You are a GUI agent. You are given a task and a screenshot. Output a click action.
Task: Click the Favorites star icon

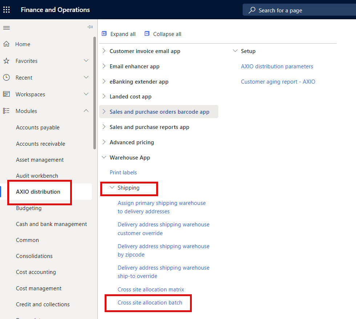[6, 61]
